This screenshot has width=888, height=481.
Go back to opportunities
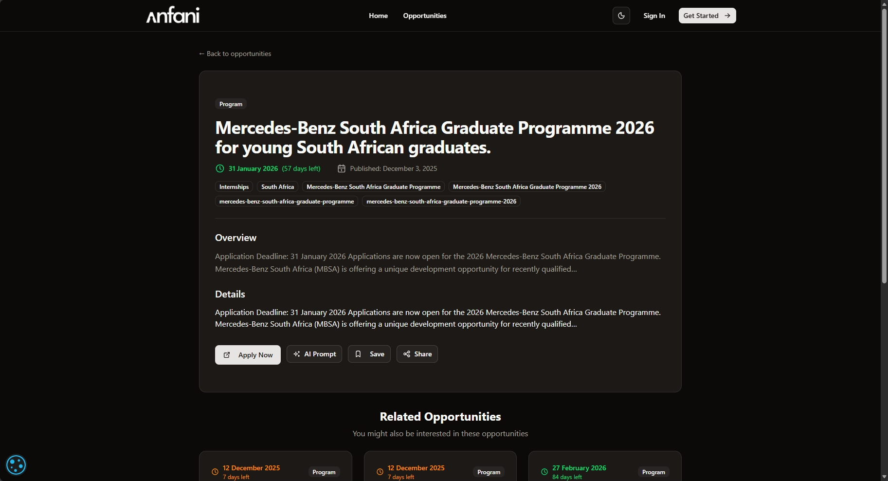[x=235, y=54]
